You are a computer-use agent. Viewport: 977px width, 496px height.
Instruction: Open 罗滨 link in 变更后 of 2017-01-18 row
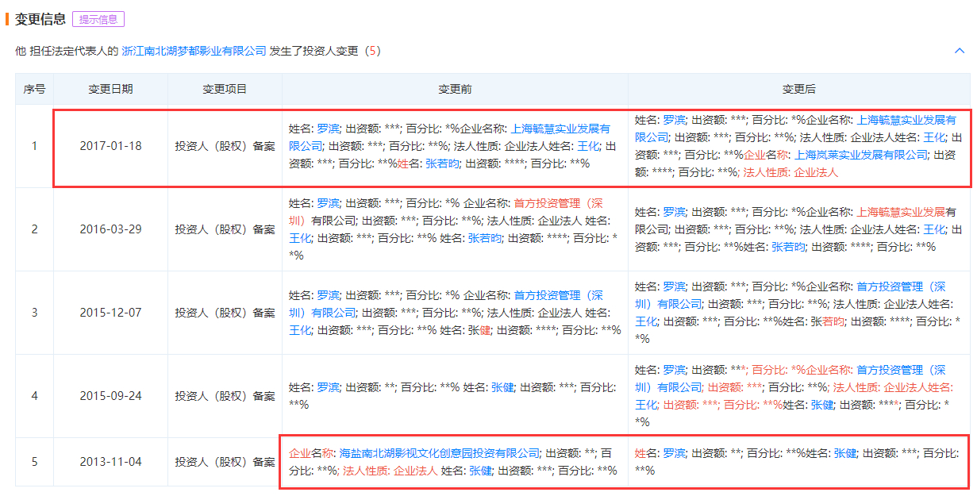tap(674, 120)
